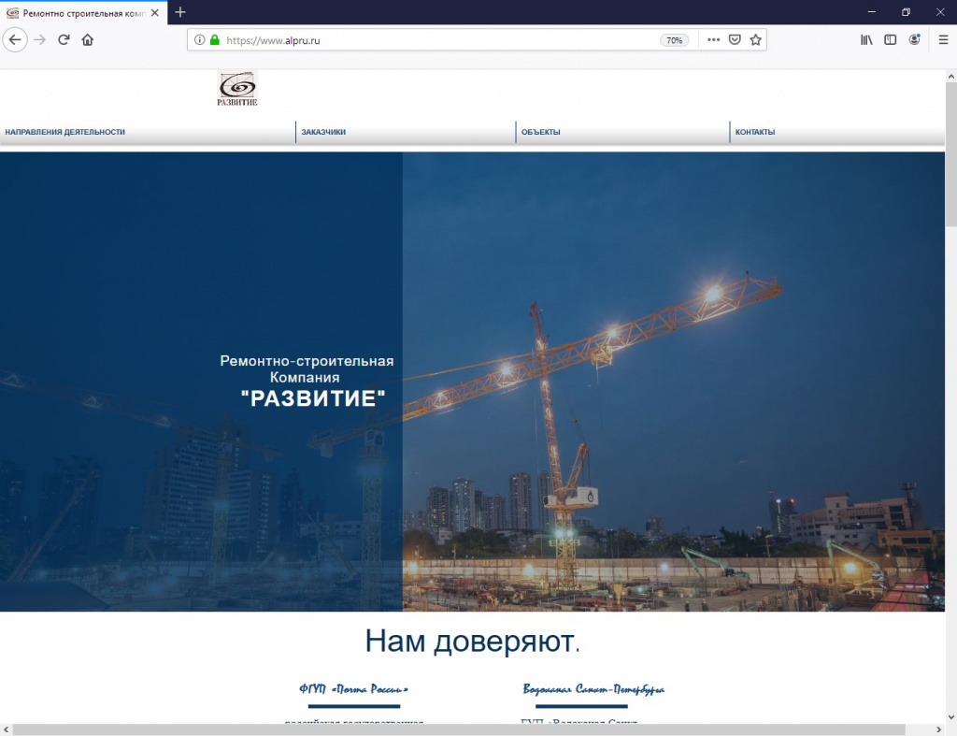Go back to the previous page

[x=15, y=40]
